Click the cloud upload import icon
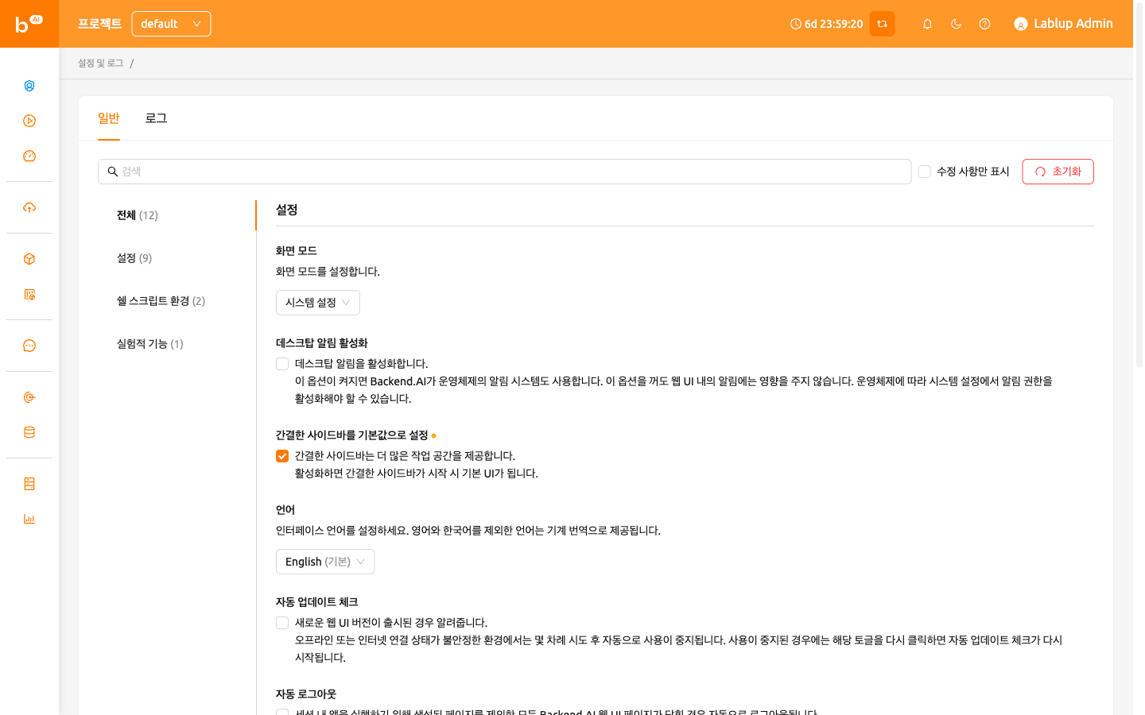Image resolution: width=1145 pixels, height=715 pixels. point(29,207)
